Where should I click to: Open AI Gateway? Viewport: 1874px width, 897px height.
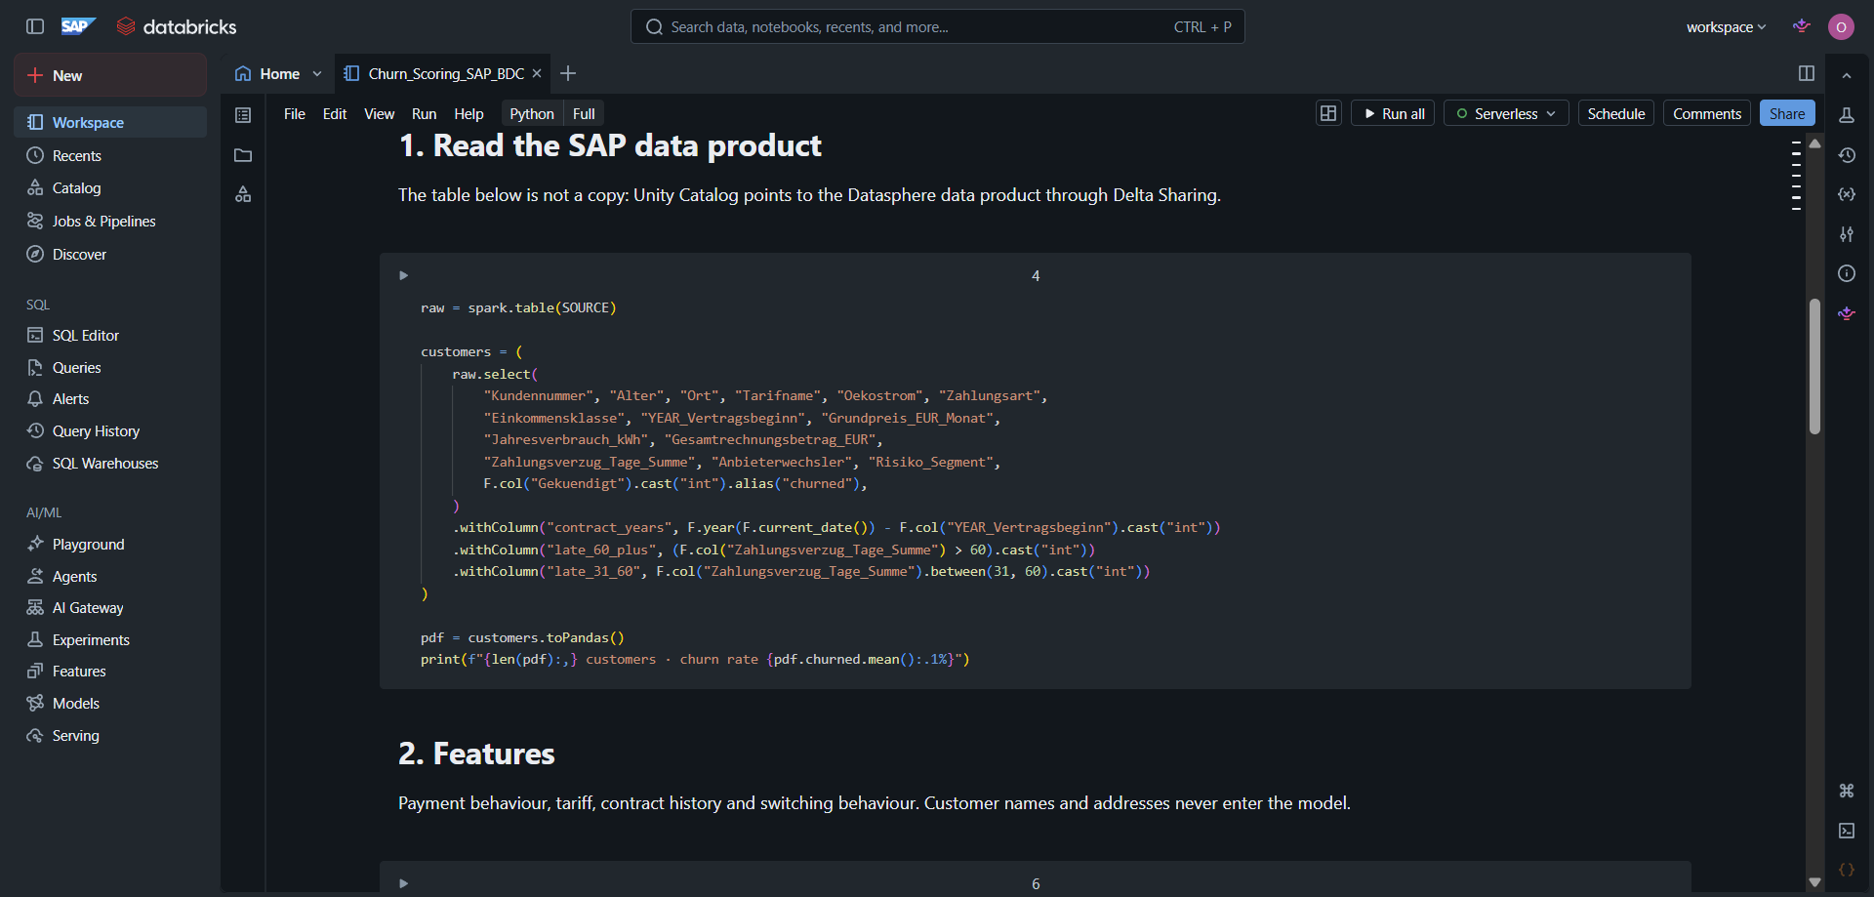coord(110,607)
